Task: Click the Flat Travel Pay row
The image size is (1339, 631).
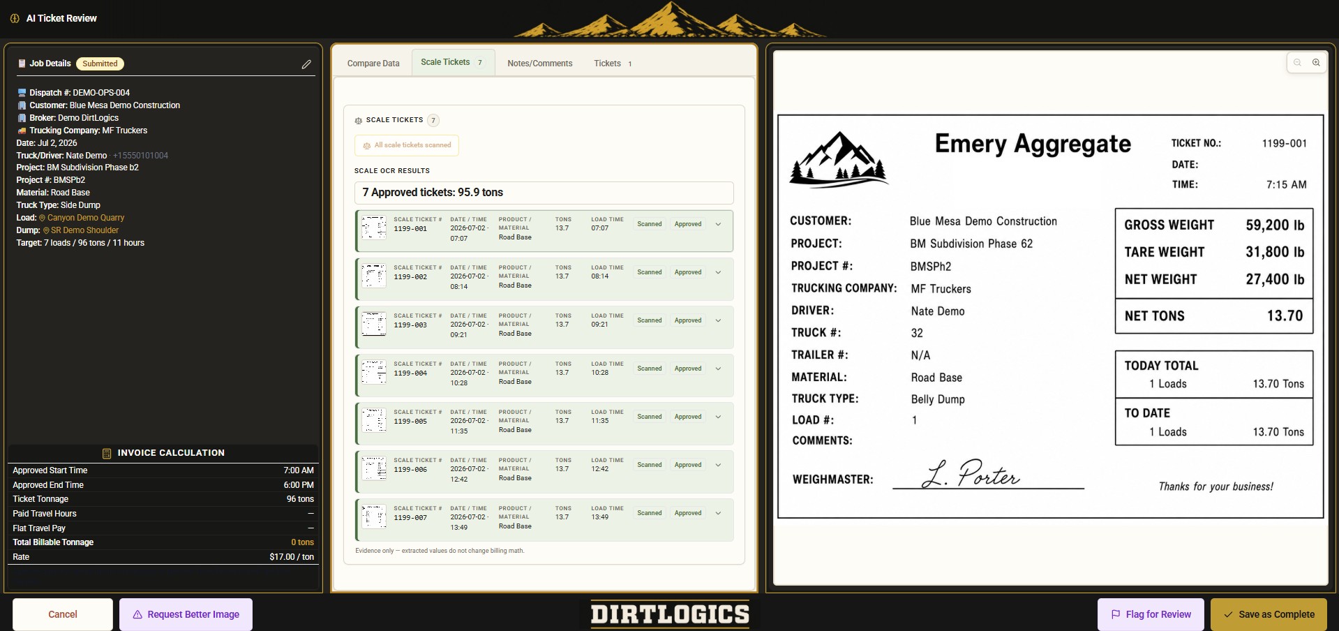Action: coord(163,528)
